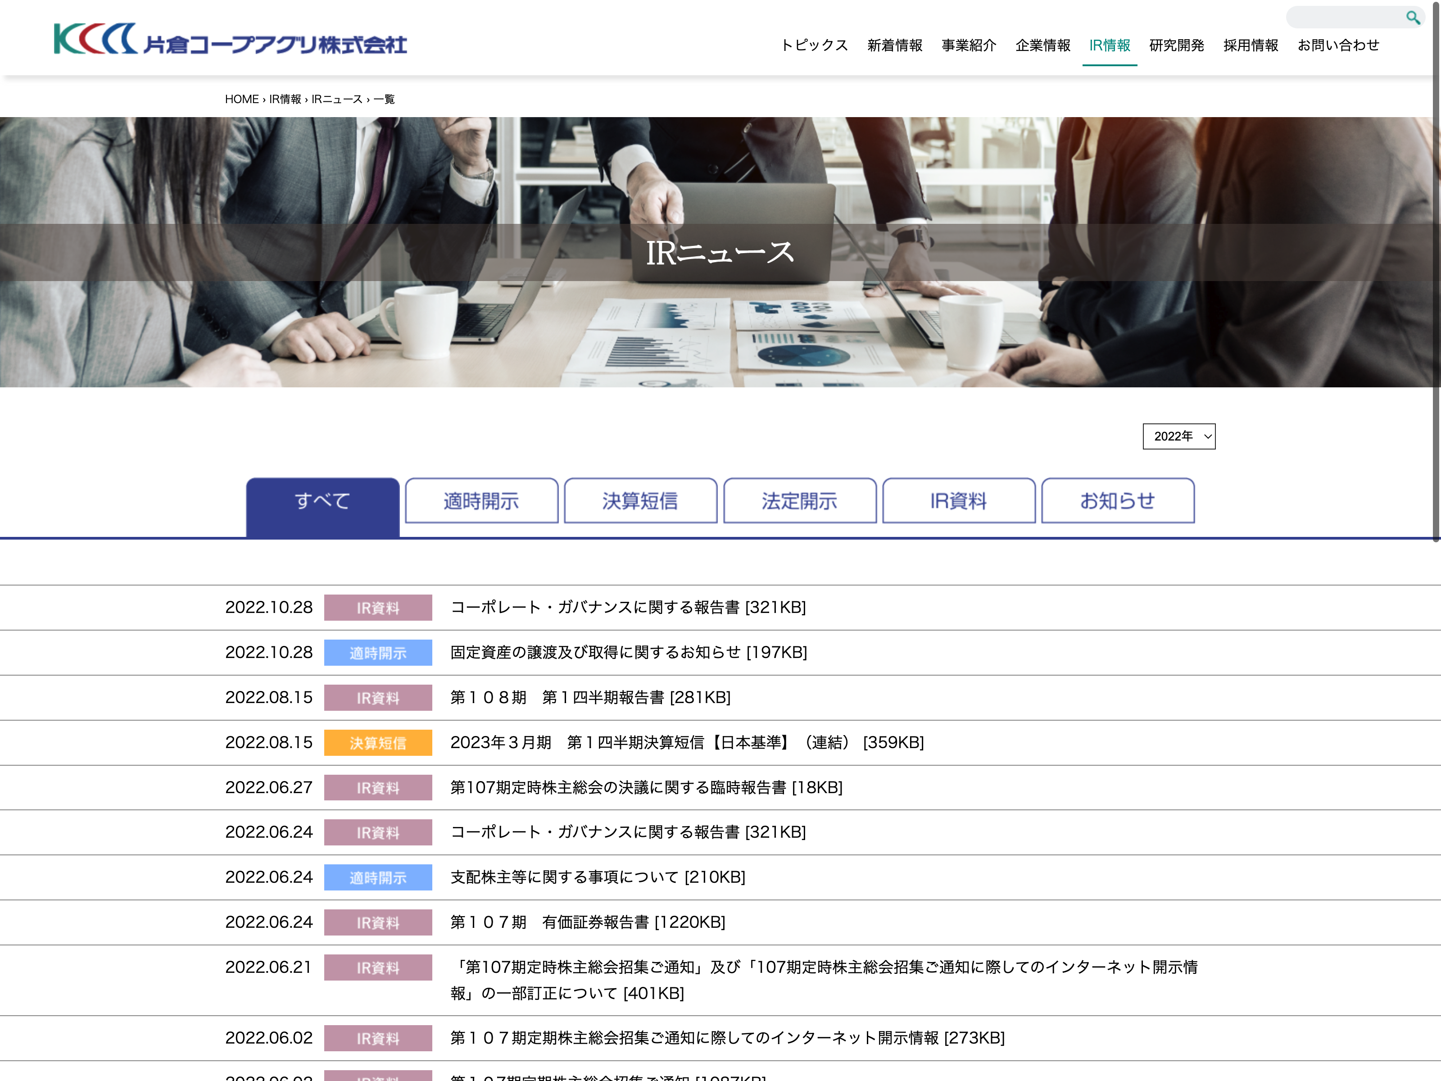Select the IR資料 category tab
The image size is (1441, 1081).
point(958,501)
